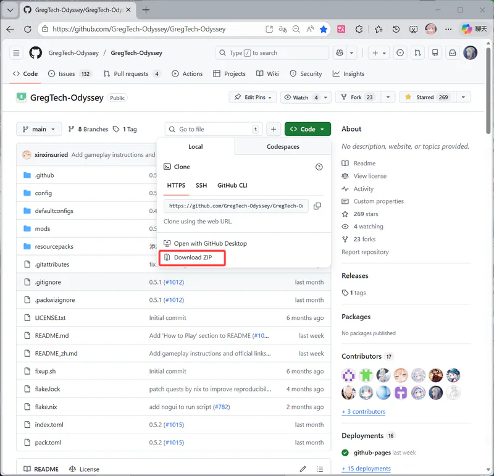Screen dimensions: 494x476
Task: Open Report repository link
Action: (365, 252)
